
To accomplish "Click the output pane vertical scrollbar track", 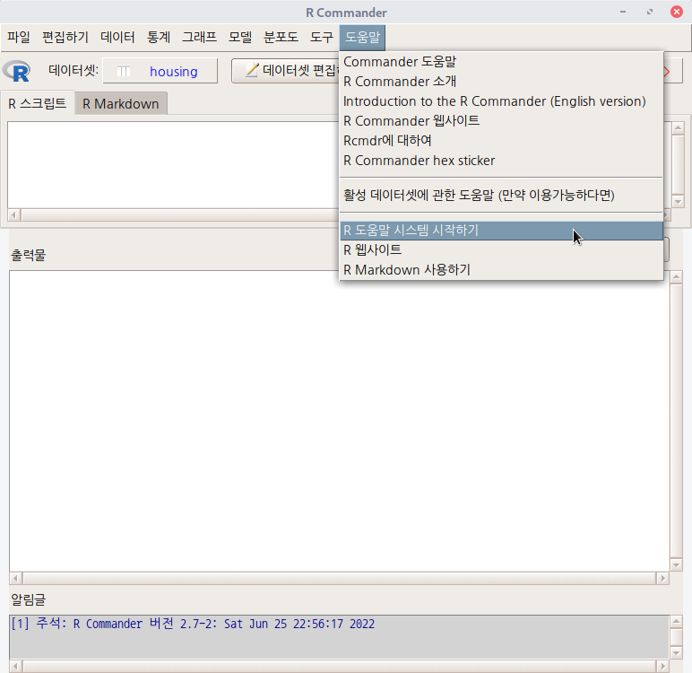I will 676,421.
